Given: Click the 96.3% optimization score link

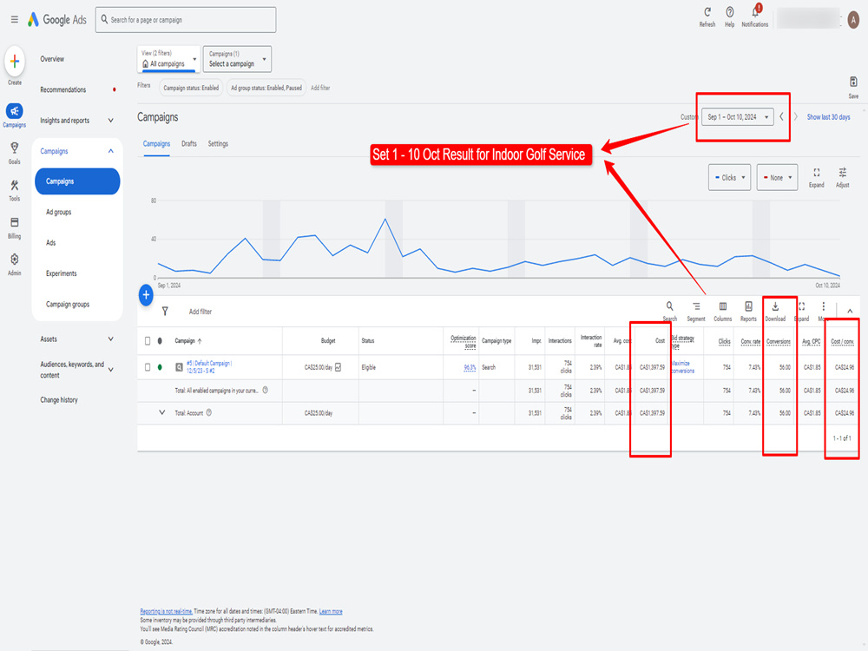Looking at the screenshot, I should pos(470,367).
